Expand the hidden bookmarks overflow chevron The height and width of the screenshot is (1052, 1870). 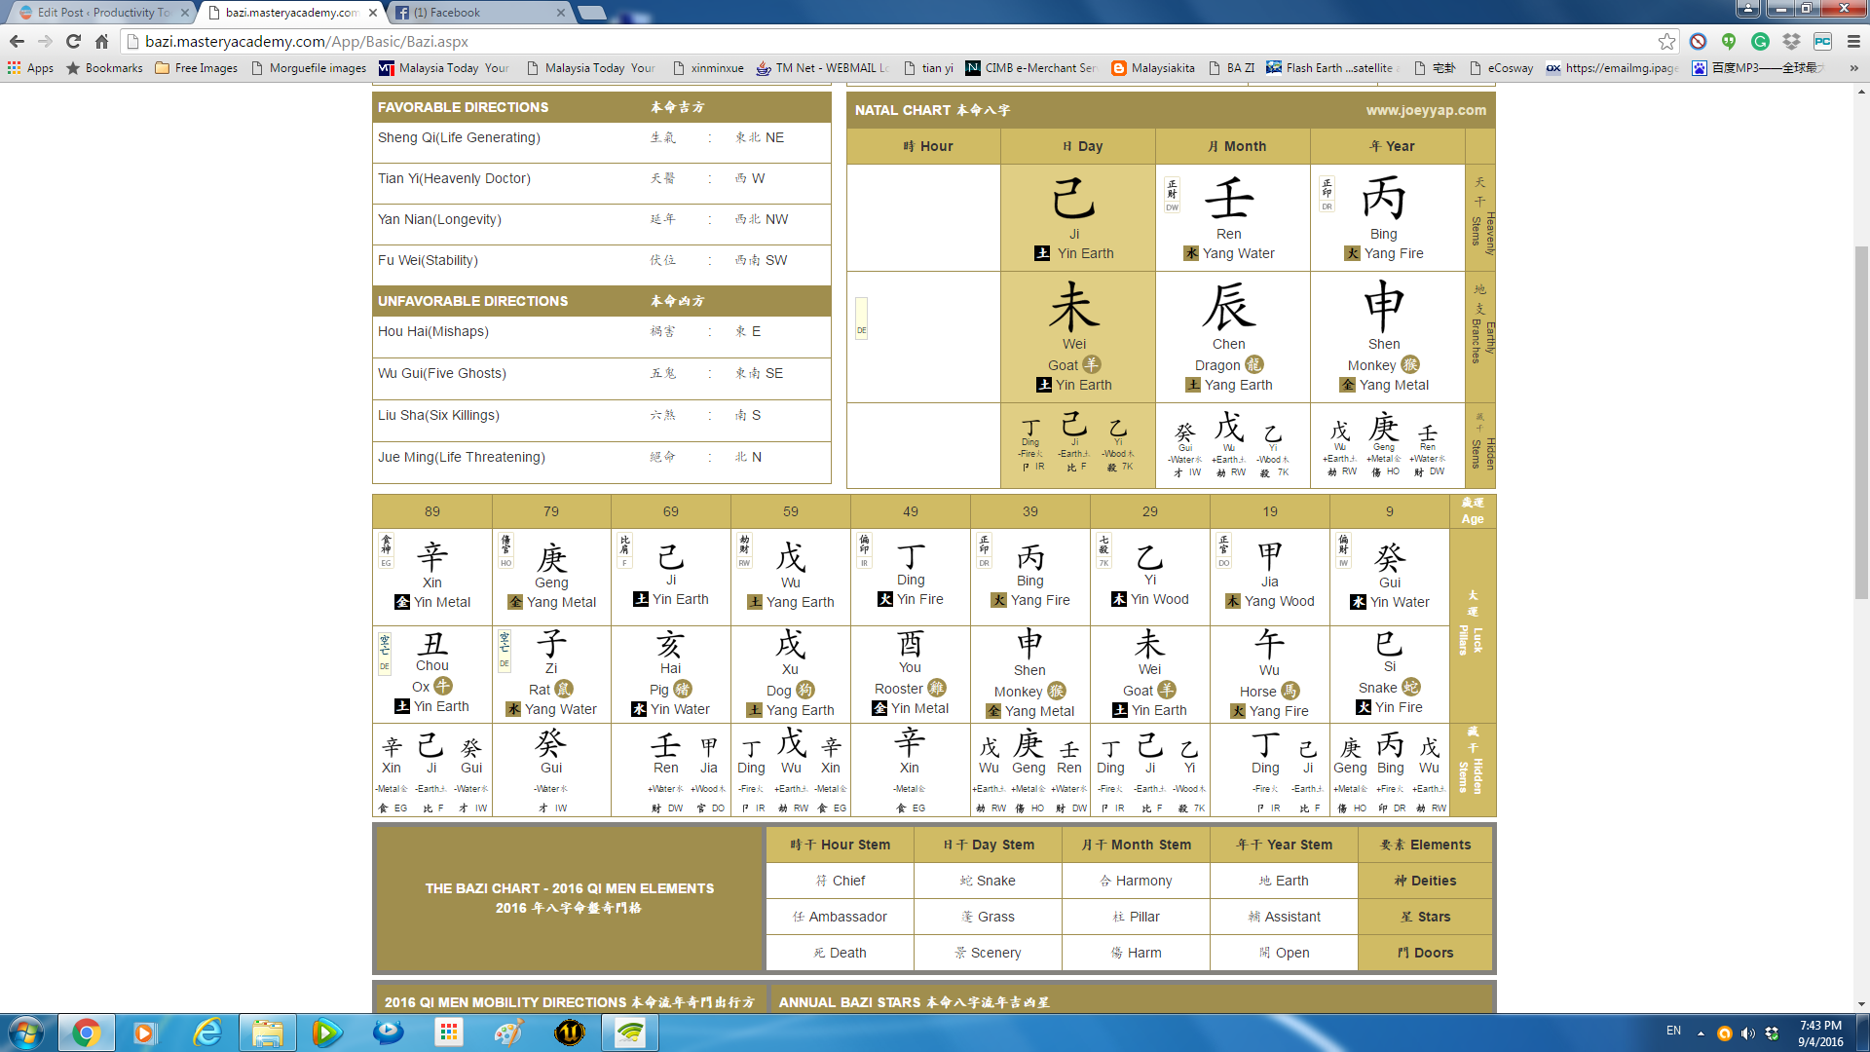(x=1853, y=68)
